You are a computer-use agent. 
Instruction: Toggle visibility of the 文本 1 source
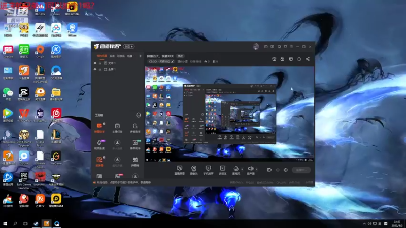(95, 63)
